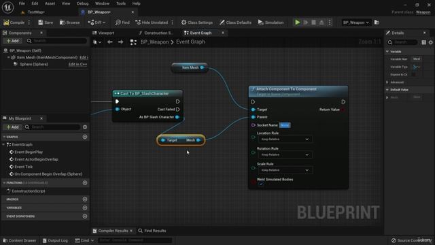Select Item Mesh component in tree
Viewport: 435px width, 245px height.
(x=47, y=57)
